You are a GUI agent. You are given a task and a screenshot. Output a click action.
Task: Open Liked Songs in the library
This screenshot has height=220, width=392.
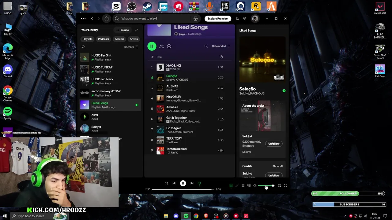tap(110, 105)
